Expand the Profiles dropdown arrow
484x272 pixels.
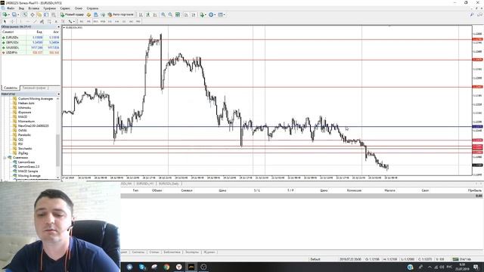18,14
